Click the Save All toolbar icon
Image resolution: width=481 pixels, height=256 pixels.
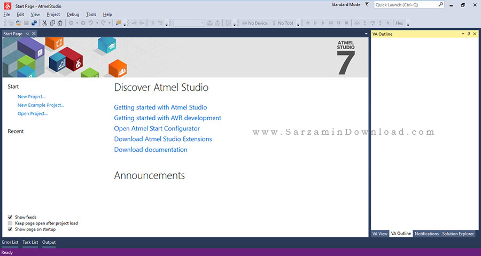(34, 23)
